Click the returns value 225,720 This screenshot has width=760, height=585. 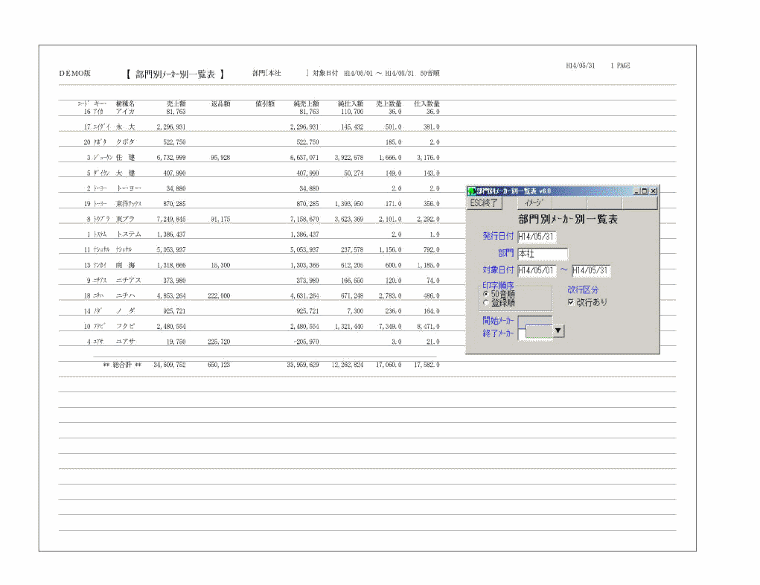(219, 342)
